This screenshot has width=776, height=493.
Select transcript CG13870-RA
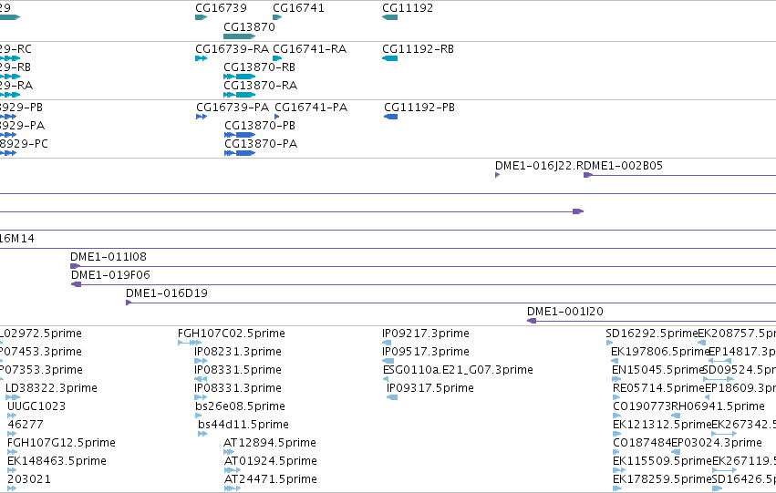(260, 86)
